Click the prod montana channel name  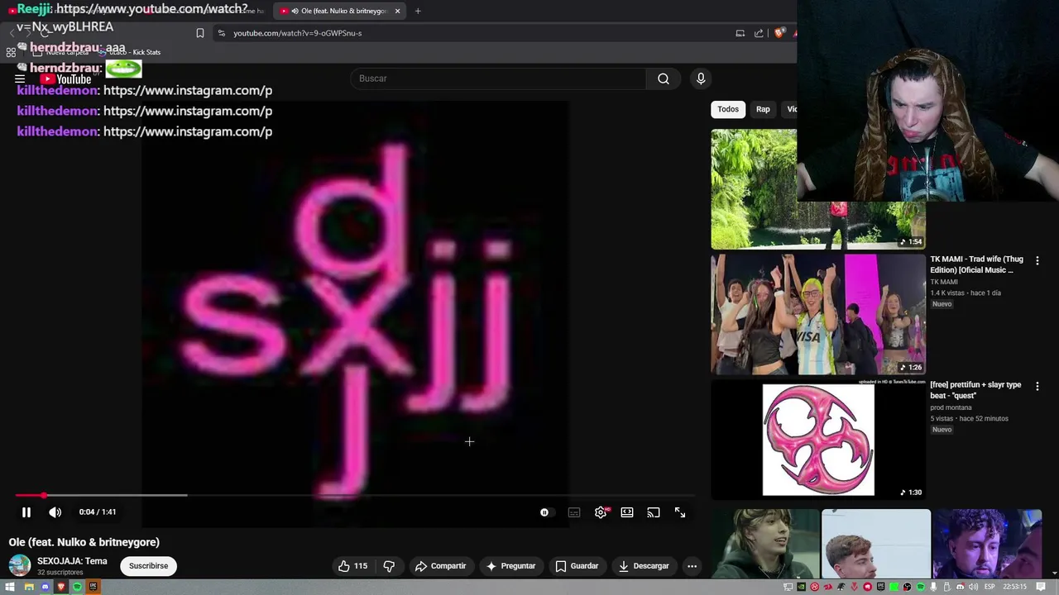coord(951,407)
